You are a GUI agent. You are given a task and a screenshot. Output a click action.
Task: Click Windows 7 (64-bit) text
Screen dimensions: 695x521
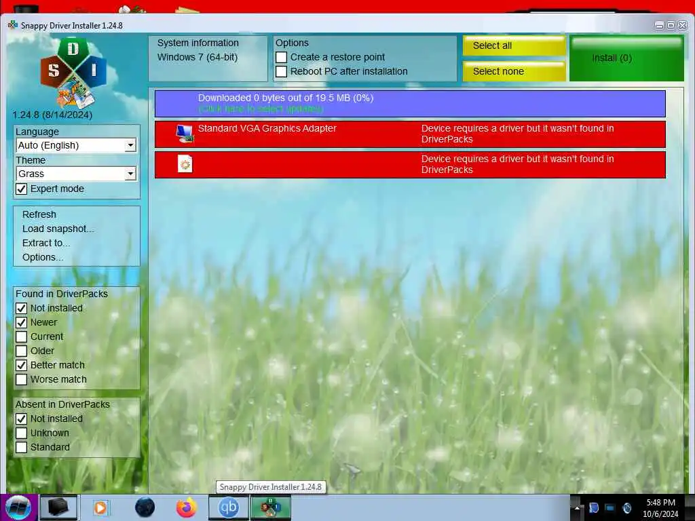198,57
